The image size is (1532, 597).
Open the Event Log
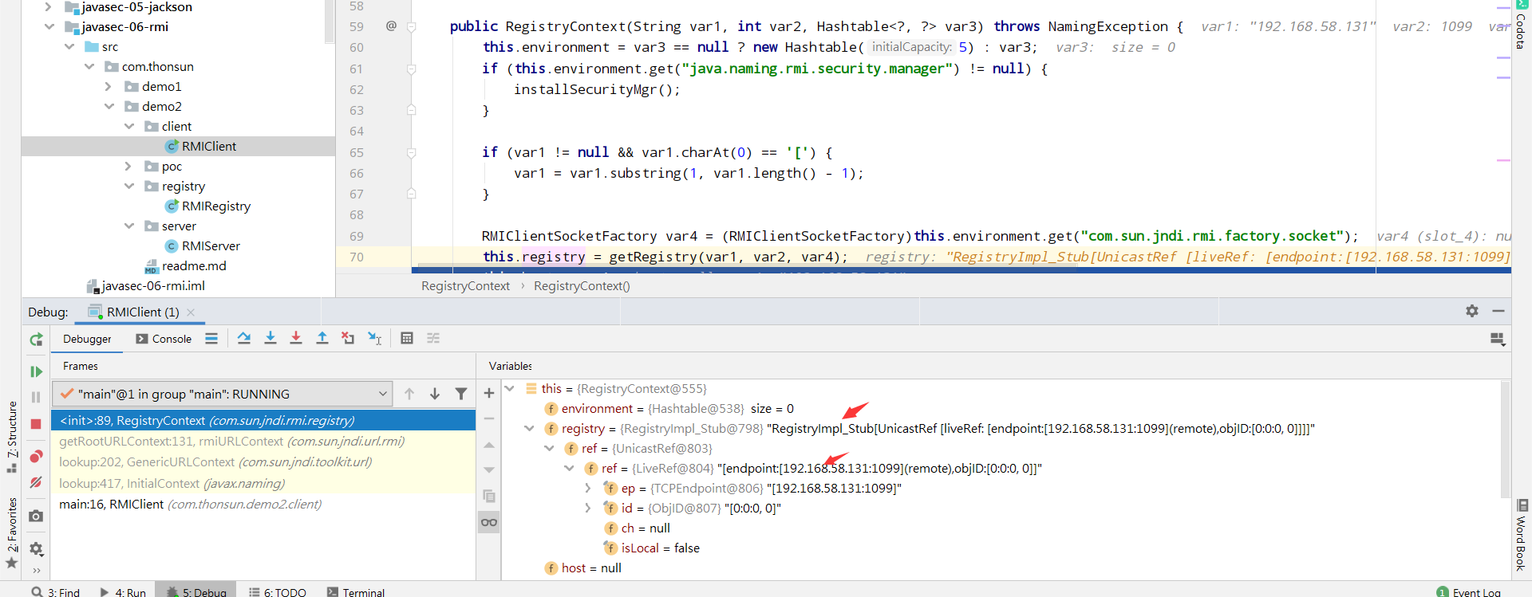[1469, 591]
